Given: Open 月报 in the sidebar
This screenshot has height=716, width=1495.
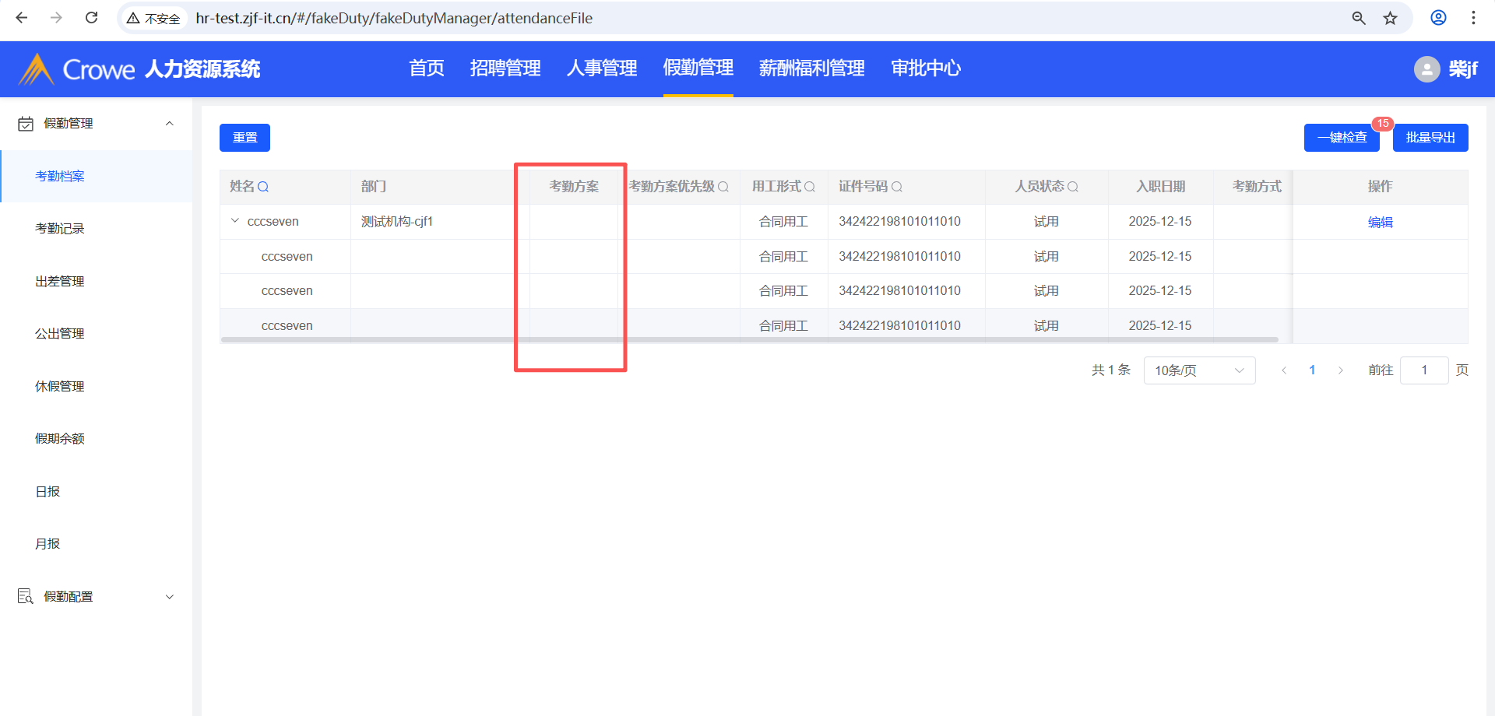Looking at the screenshot, I should 97,544.
